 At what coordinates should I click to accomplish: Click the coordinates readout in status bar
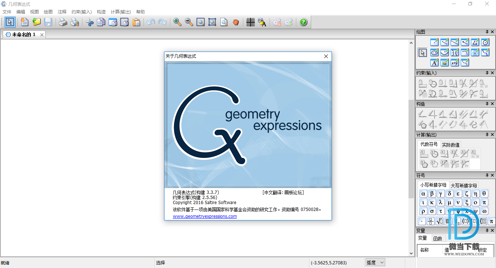pyautogui.click(x=329, y=263)
